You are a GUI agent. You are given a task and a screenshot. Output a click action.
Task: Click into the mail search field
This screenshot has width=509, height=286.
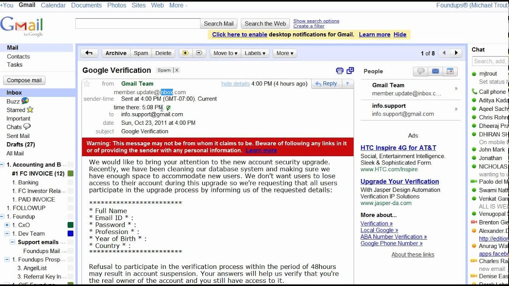pyautogui.click(x=138, y=23)
